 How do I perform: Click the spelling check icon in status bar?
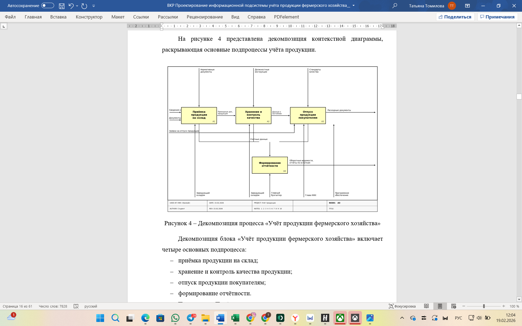[x=76, y=306]
